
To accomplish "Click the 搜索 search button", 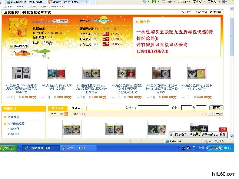I will [x=216, y=107].
